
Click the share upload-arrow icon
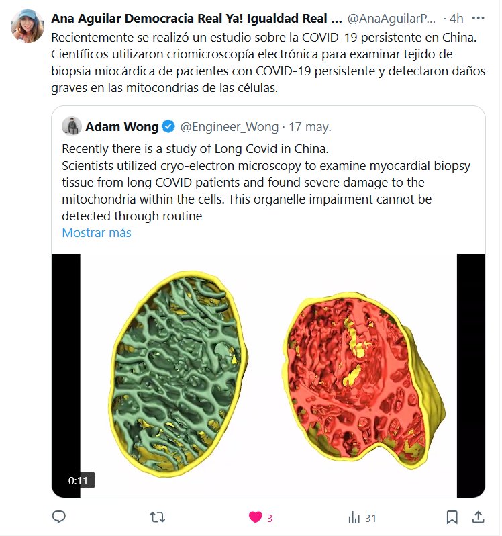tap(478, 517)
